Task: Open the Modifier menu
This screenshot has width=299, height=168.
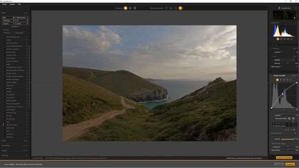Action: (x=12, y=4)
